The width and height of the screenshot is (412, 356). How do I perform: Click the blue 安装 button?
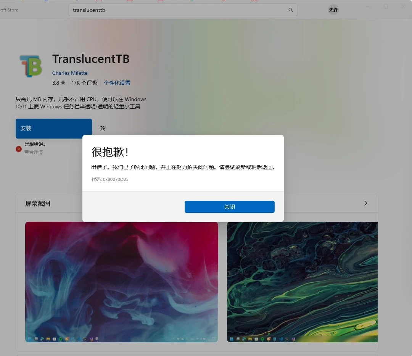tap(54, 129)
